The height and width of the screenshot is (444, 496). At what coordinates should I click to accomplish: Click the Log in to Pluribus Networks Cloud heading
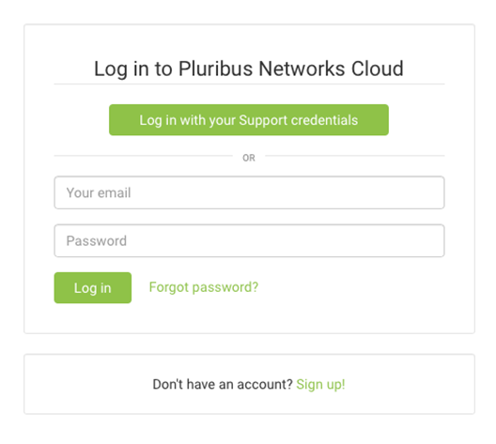pos(249,69)
